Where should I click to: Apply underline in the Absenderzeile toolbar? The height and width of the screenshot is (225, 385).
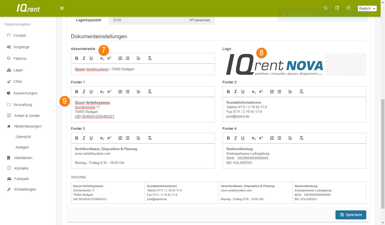(x=91, y=58)
